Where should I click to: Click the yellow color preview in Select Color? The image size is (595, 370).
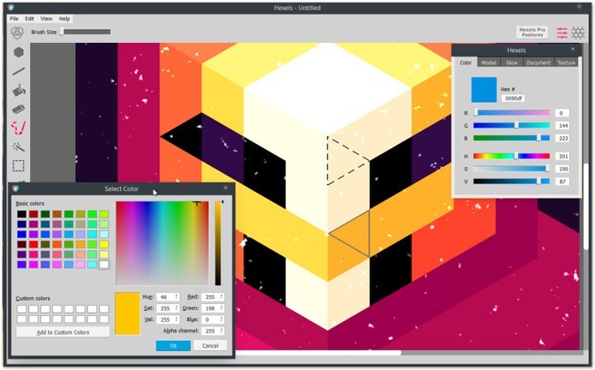127,313
